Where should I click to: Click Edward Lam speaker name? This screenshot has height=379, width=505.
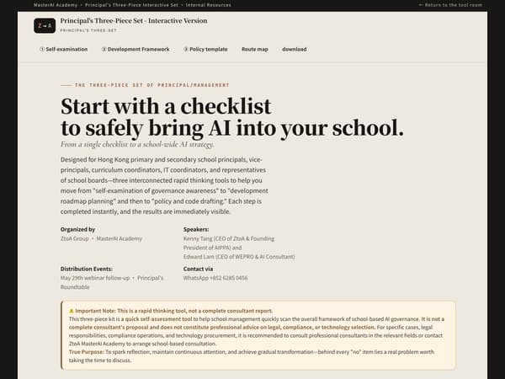199,257
